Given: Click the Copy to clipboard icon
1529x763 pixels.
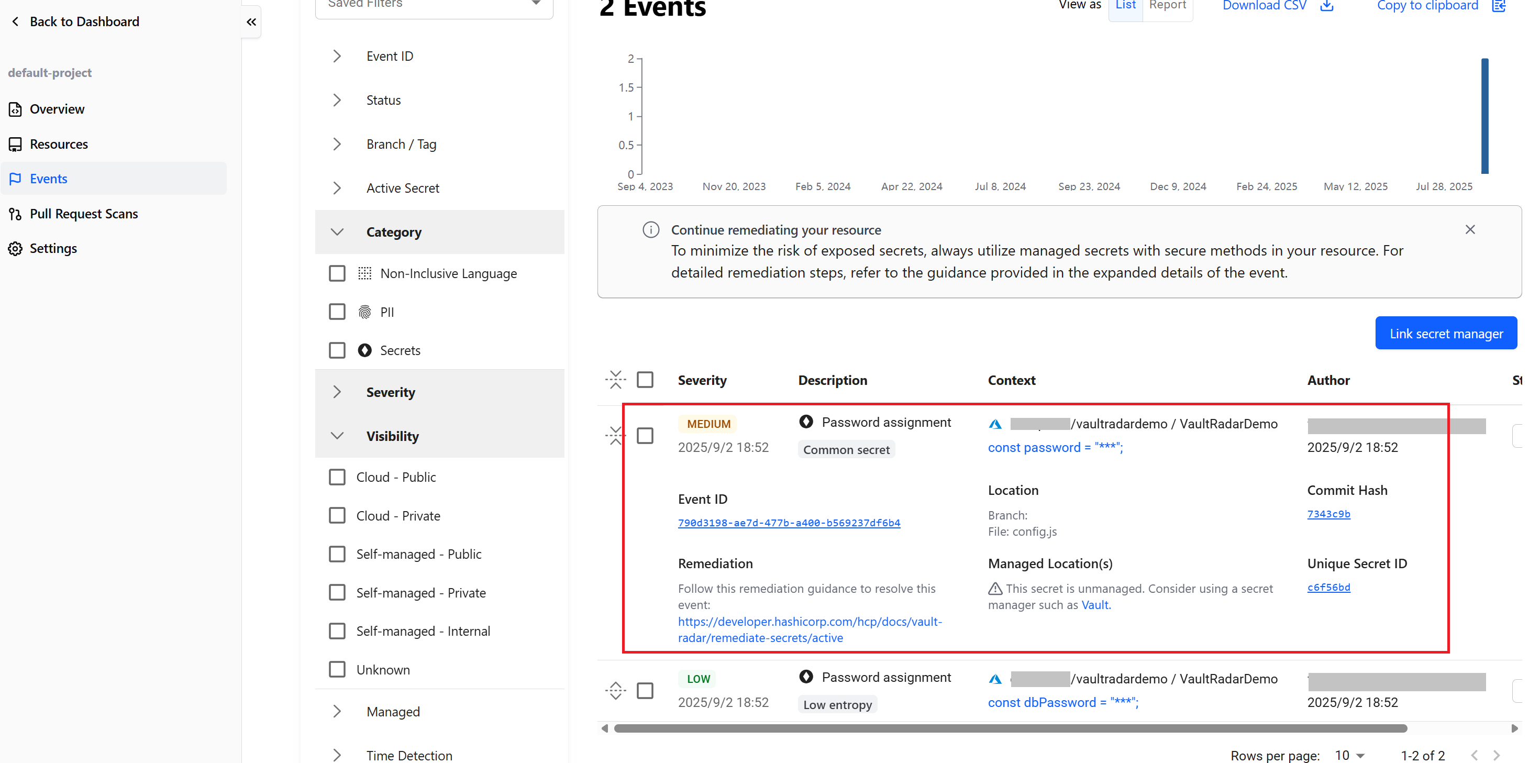Looking at the screenshot, I should coord(1499,6).
